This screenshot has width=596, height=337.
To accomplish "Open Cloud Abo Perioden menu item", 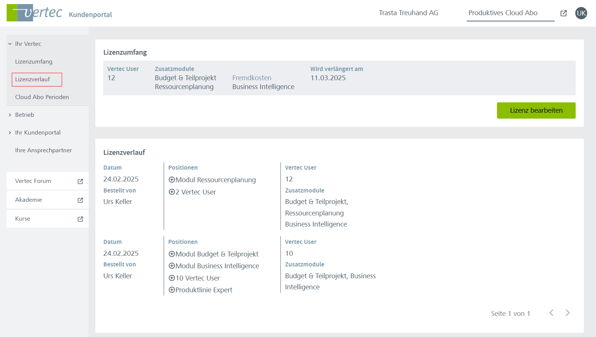I will 42,97.
